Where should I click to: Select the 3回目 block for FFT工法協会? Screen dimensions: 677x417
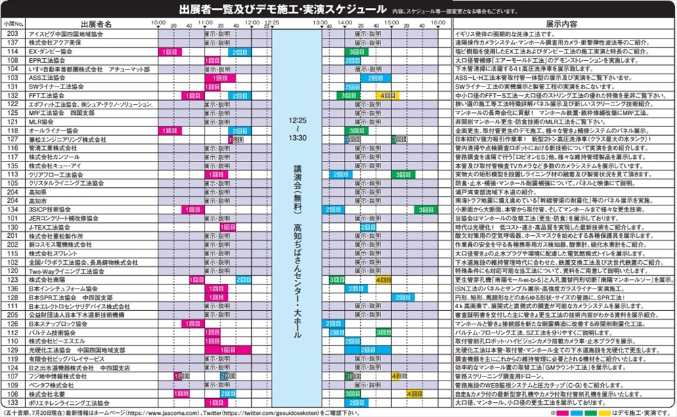349,96
